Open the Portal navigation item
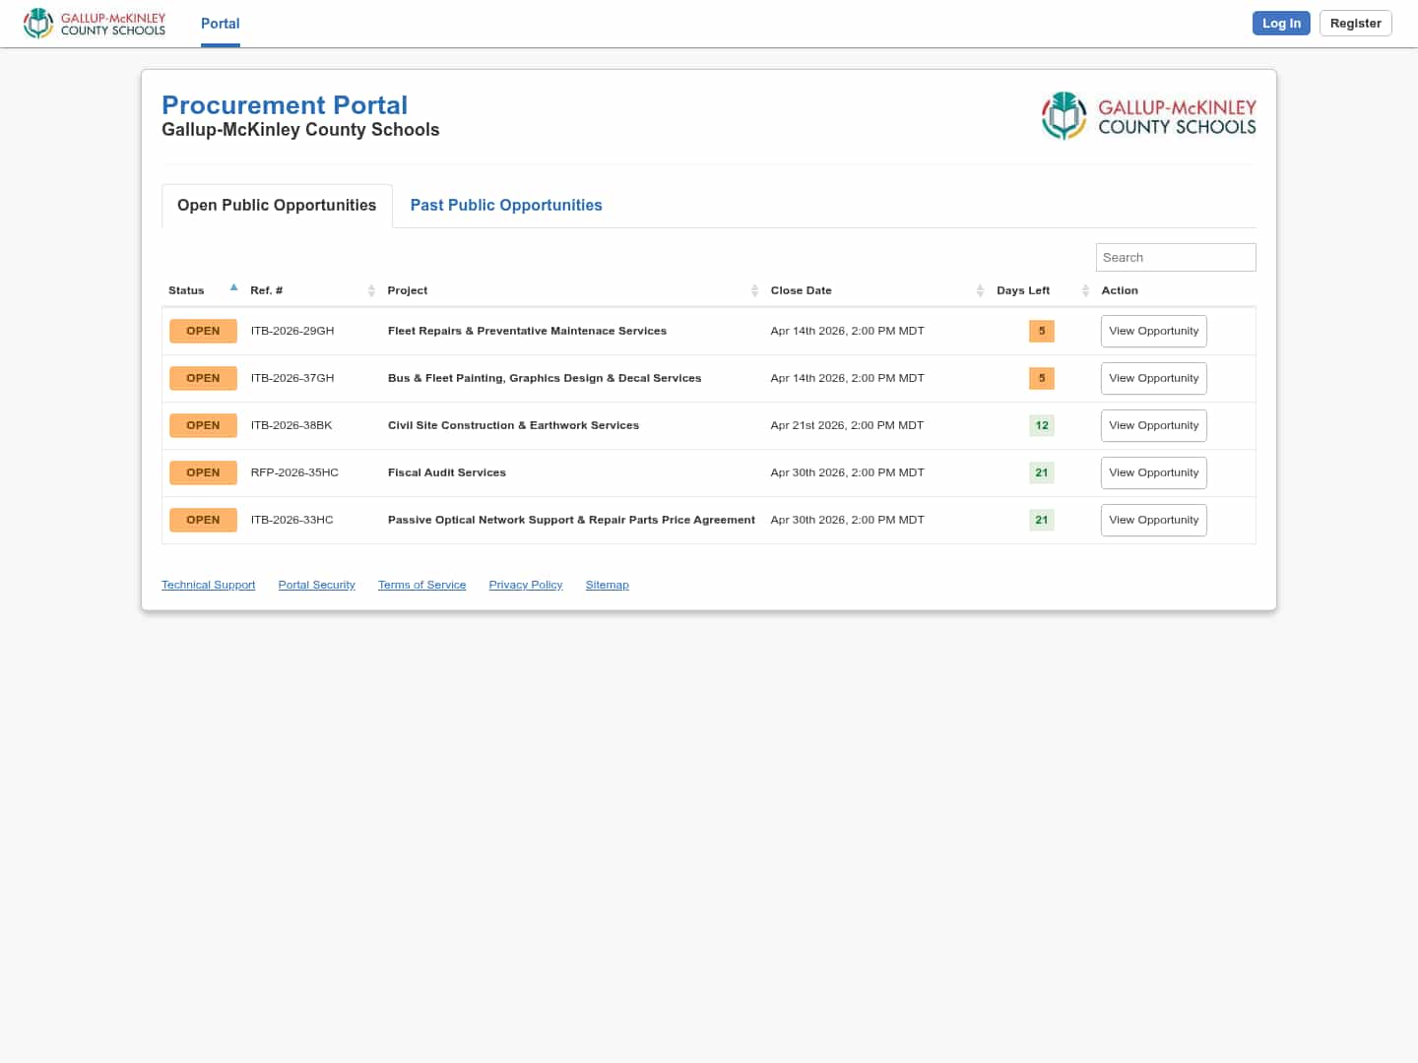The image size is (1418, 1063). point(220,24)
